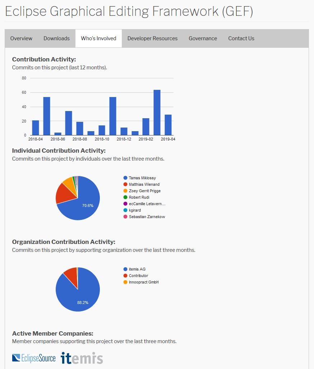This screenshot has width=314, height=369.
Task: Open the Contact Us tab
Action: pyautogui.click(x=241, y=38)
